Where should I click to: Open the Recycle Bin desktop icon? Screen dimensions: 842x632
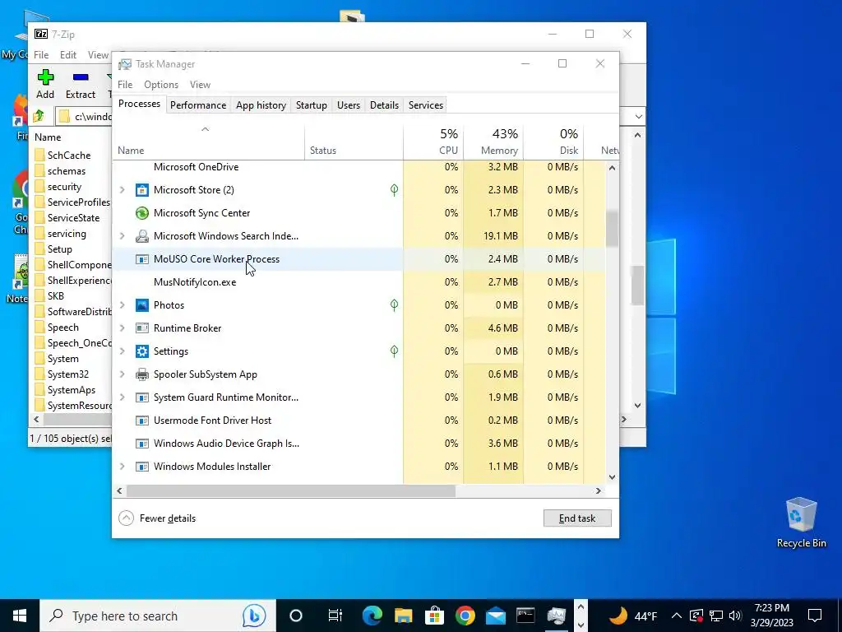[801, 523]
